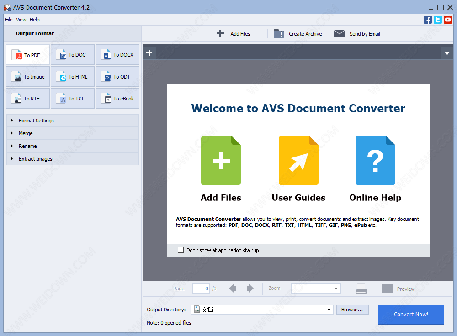Image resolution: width=457 pixels, height=336 pixels.
Task: Open the Help menu
Action: point(35,20)
